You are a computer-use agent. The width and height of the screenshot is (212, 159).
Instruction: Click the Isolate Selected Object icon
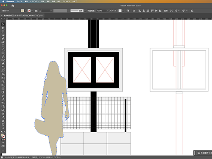[x=171, y=11]
